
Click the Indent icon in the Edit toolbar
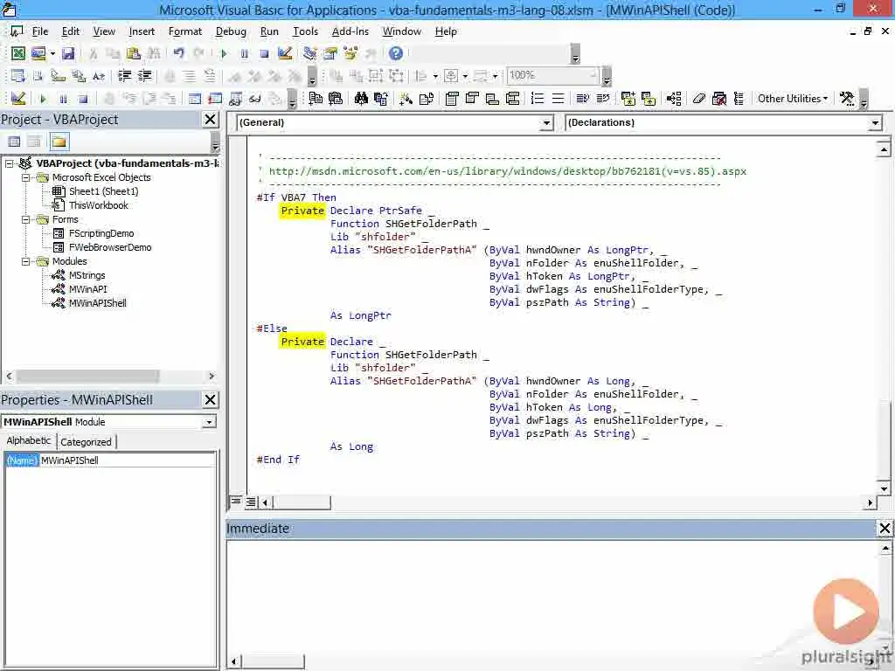(x=124, y=75)
